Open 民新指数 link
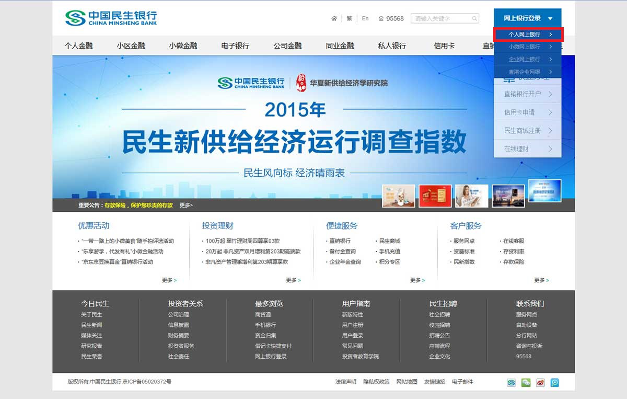The width and height of the screenshot is (627, 399). [x=464, y=262]
